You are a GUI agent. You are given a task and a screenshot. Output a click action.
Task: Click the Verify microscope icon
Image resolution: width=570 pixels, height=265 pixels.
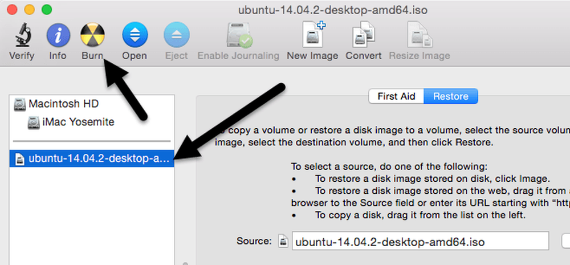(23, 35)
